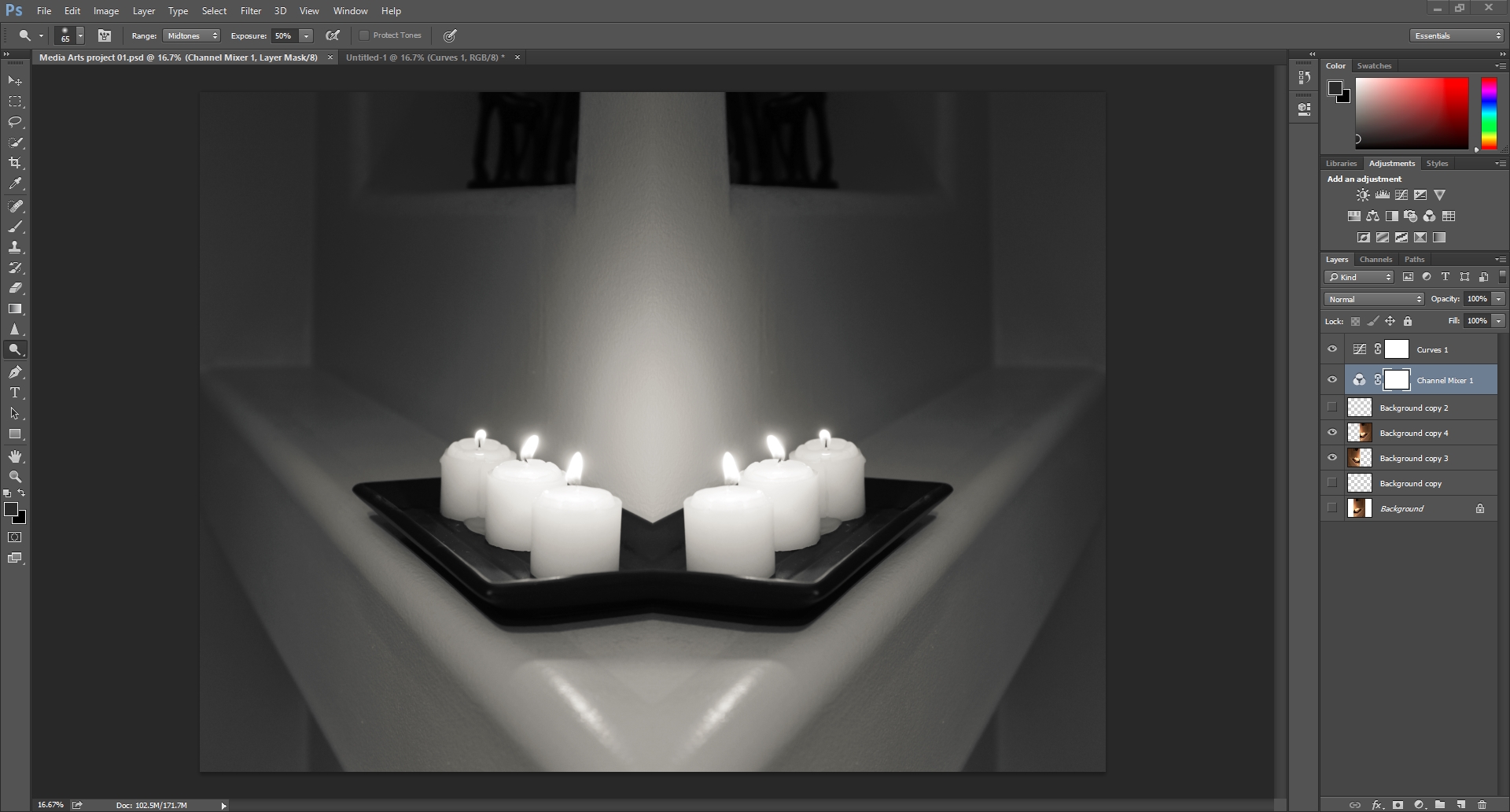Viewport: 1510px width, 812px height.
Task: Open the Range Midtones dropdown
Action: pyautogui.click(x=192, y=35)
